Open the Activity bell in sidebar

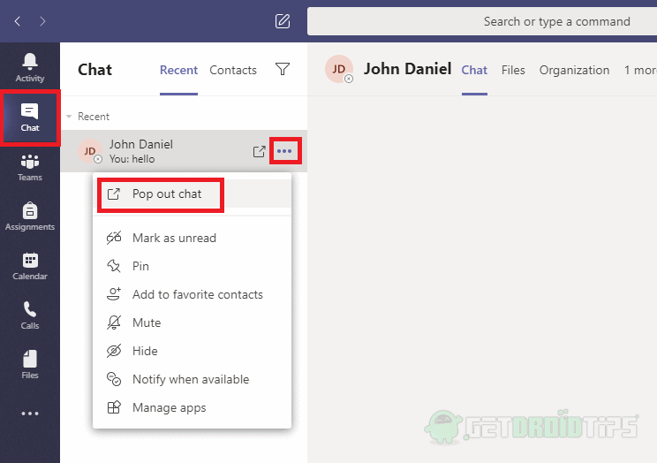click(30, 67)
